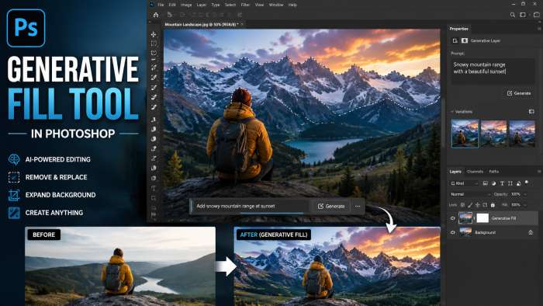Image resolution: width=543 pixels, height=306 pixels.
Task: Open more options on contextual task bar
Action: click(x=358, y=206)
